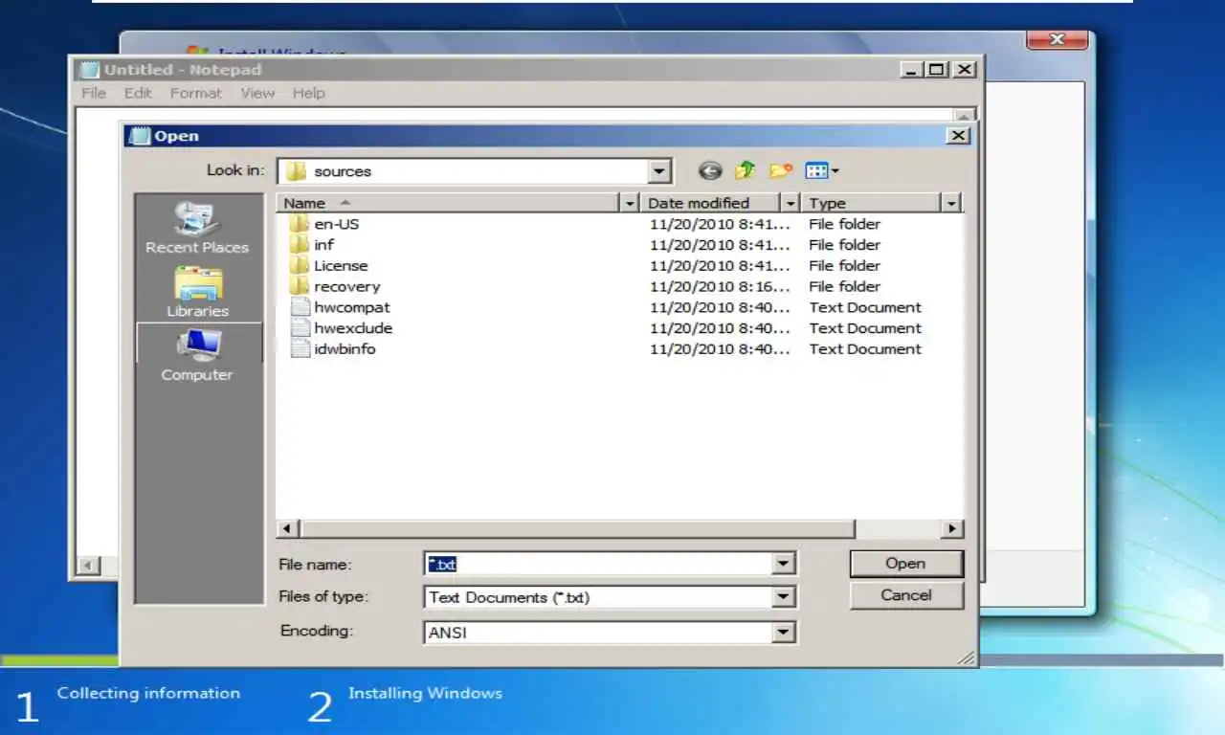Click file list scroll left arrow
The image size is (1225, 735).
pyautogui.click(x=287, y=528)
